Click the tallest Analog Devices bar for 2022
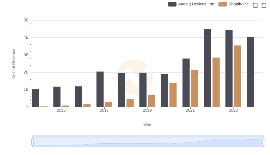Image resolution: width=270 pixels, height=155 pixels. 208,68
